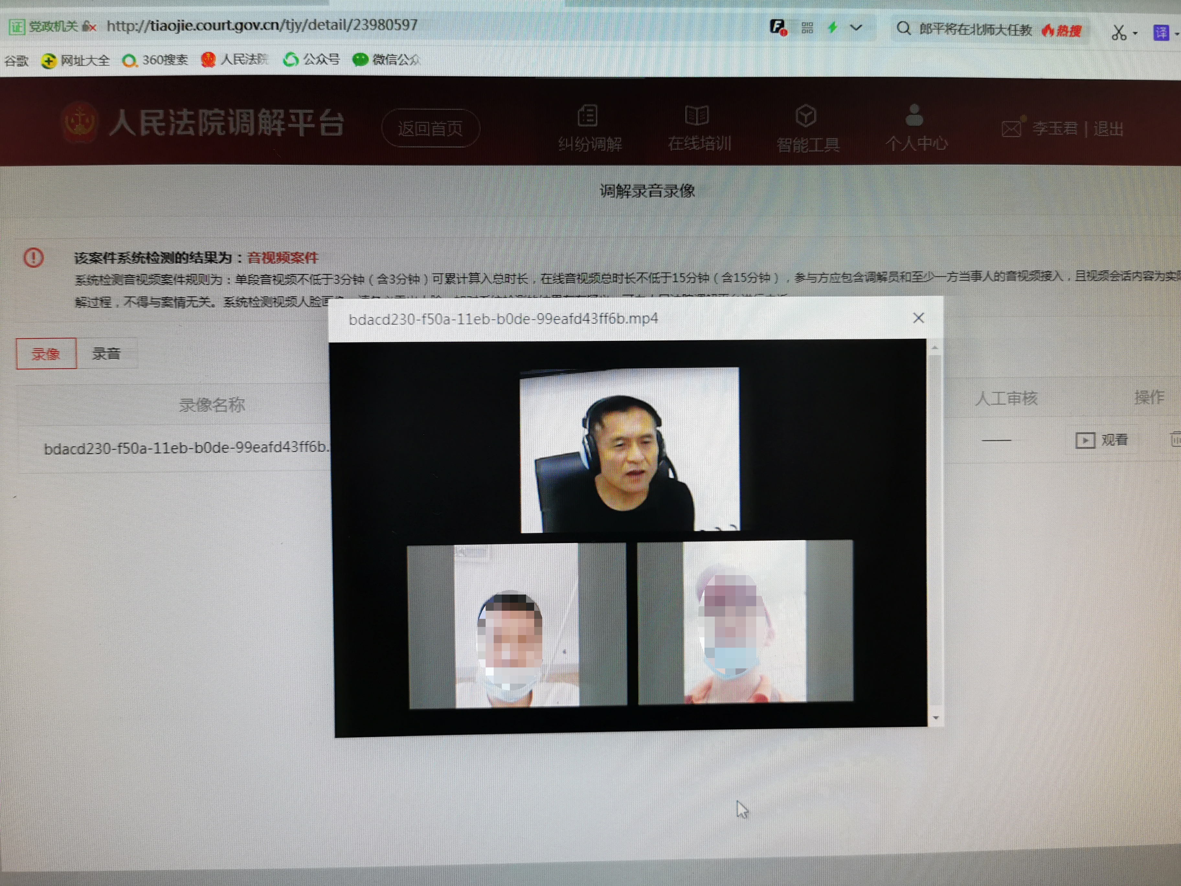The width and height of the screenshot is (1181, 886).
Task: Open the 智能工具 cube icon
Action: 806,116
